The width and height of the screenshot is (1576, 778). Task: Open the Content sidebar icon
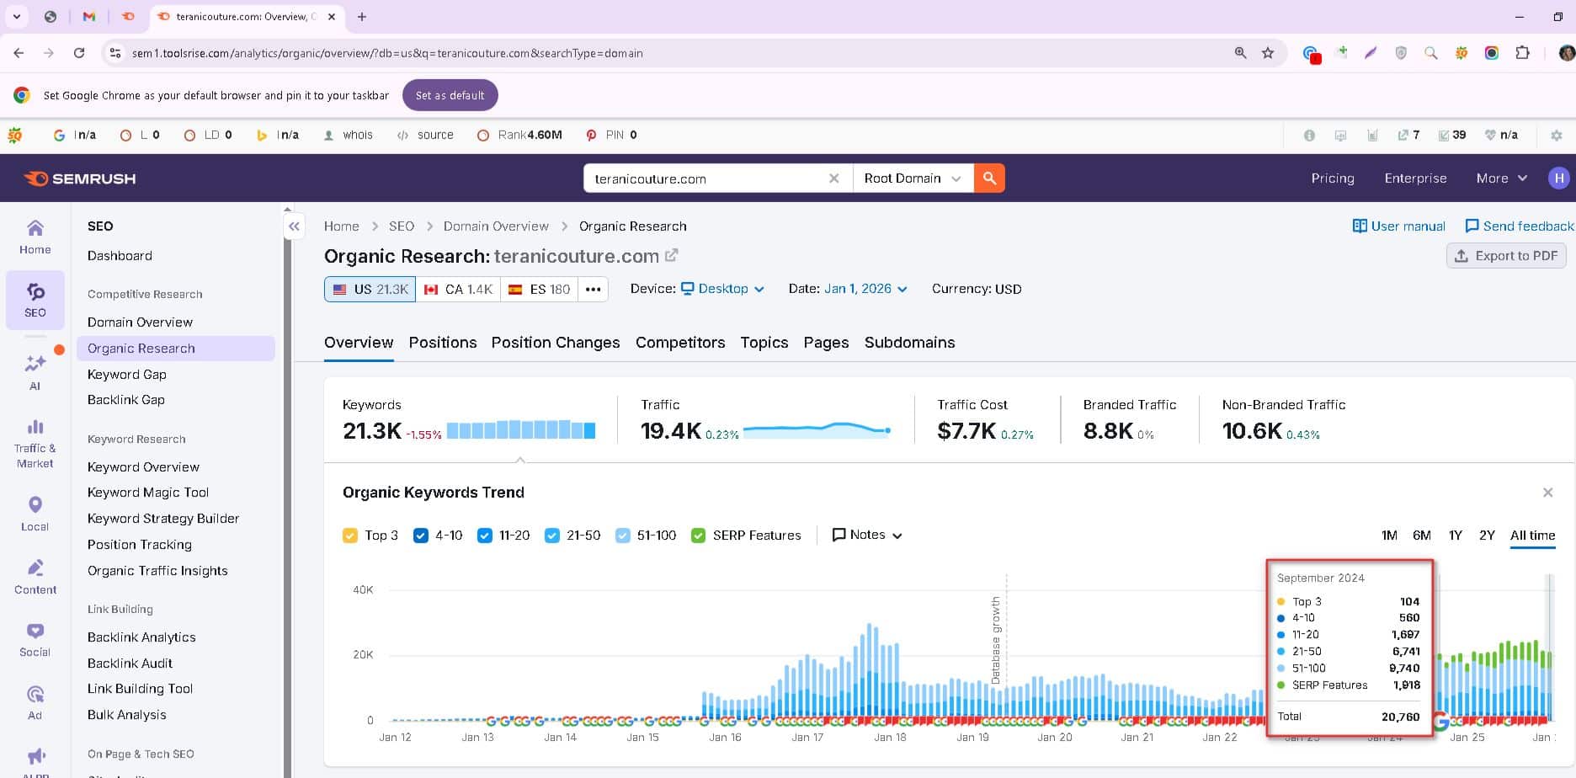pyautogui.click(x=35, y=577)
